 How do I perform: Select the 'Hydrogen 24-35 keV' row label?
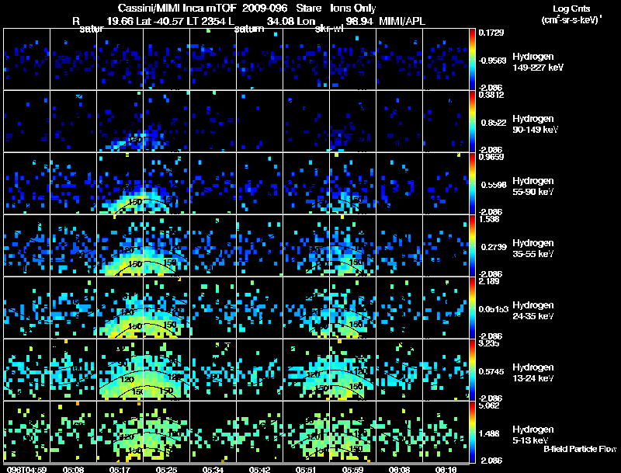tap(533, 311)
